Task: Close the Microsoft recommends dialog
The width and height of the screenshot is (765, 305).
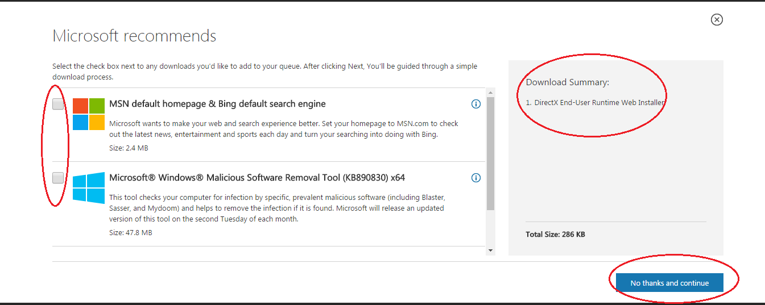Action: (717, 20)
